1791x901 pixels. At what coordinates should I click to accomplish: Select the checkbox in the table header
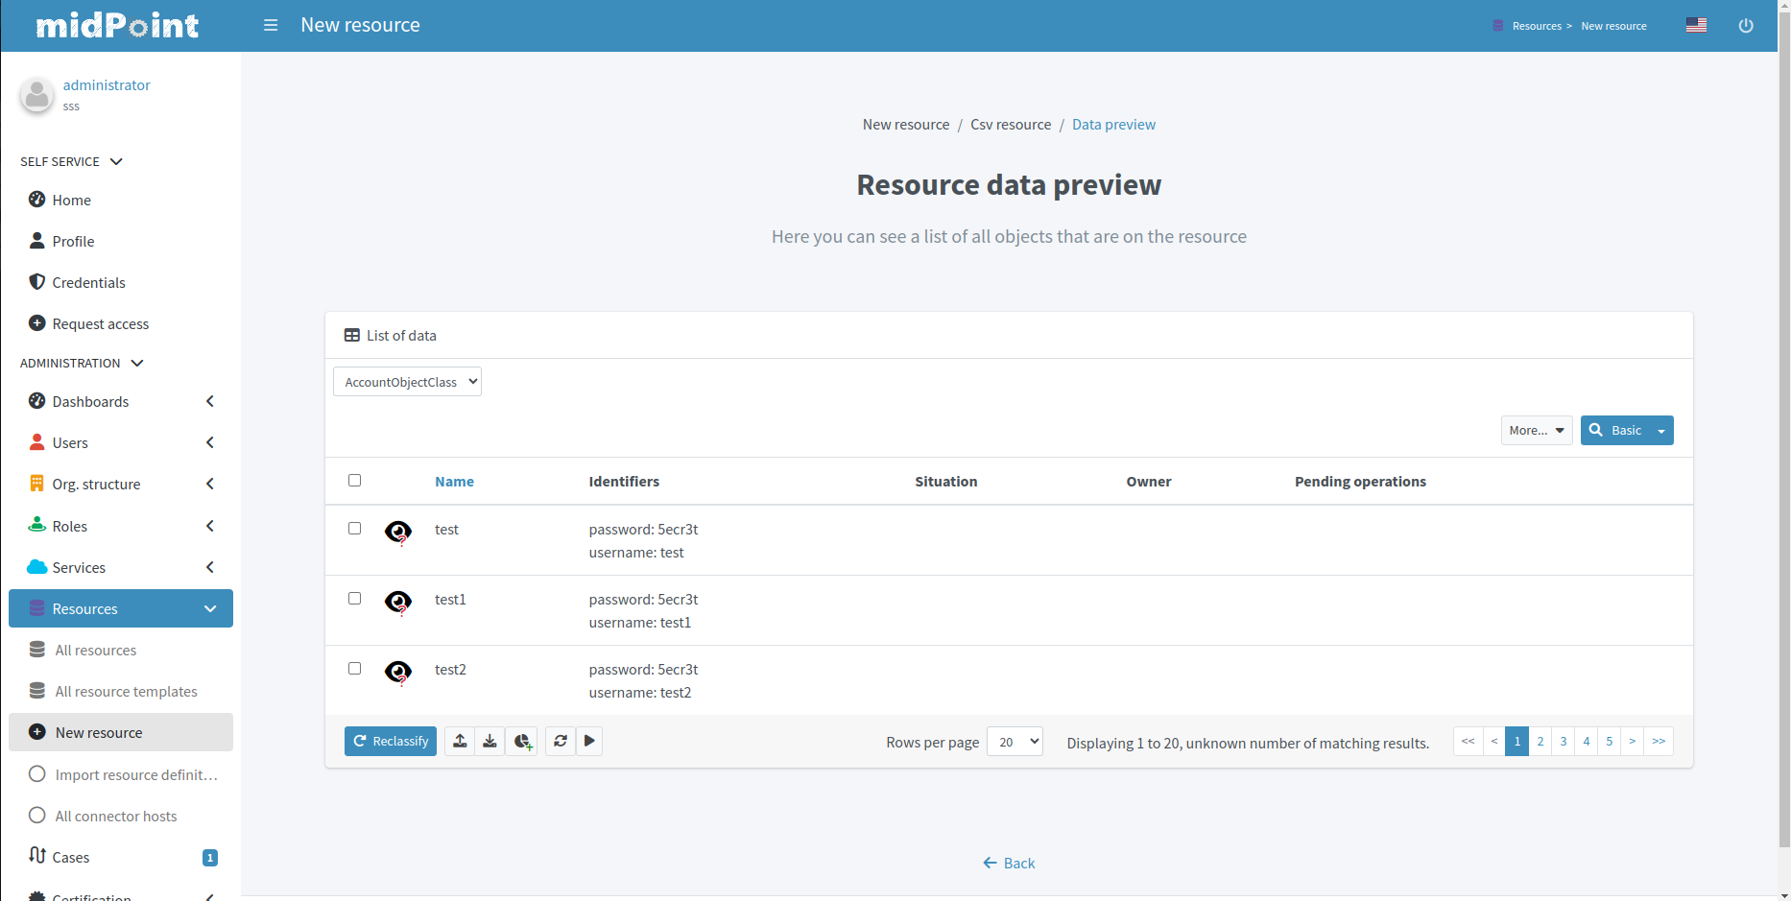click(x=354, y=480)
